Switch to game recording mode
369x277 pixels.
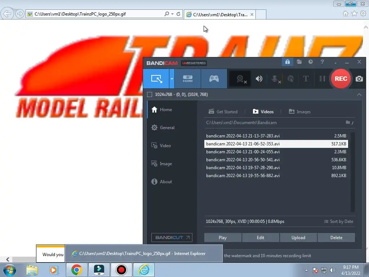pos(214,79)
